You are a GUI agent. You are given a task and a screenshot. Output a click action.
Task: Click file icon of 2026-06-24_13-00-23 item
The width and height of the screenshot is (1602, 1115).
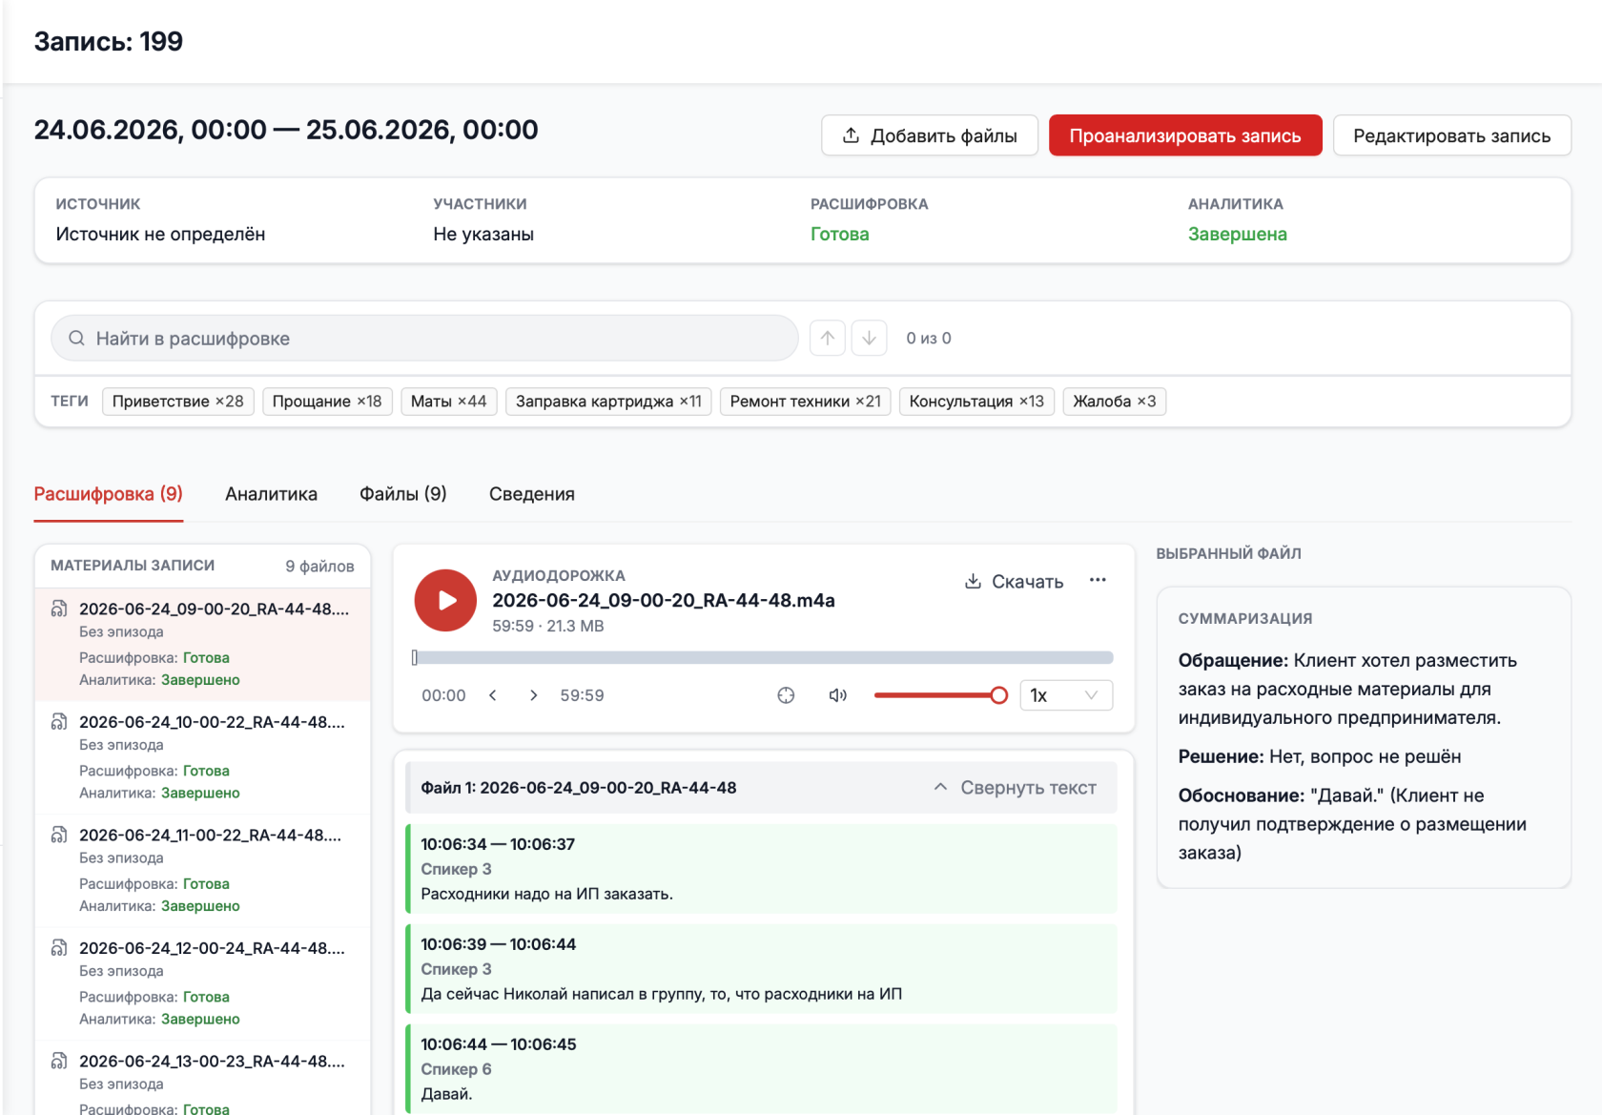59,1061
